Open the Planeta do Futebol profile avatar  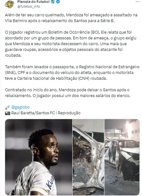[x=10, y=4]
